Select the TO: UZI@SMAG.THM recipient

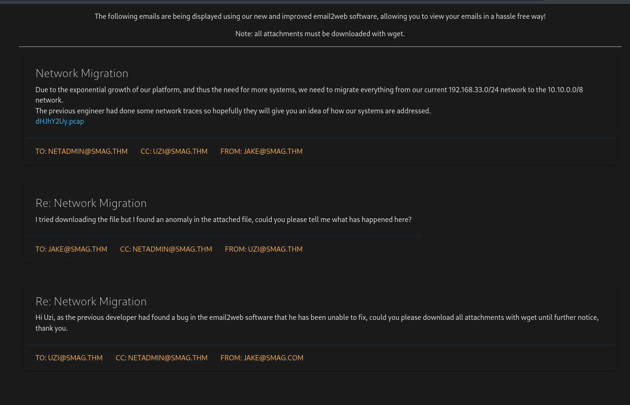(69, 358)
